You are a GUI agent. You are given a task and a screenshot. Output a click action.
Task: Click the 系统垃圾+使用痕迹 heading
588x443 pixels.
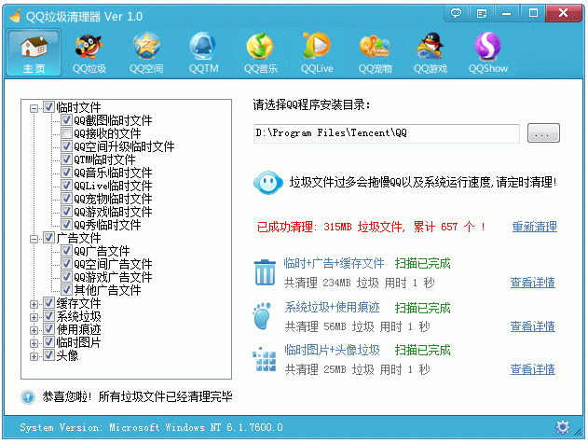pos(333,307)
